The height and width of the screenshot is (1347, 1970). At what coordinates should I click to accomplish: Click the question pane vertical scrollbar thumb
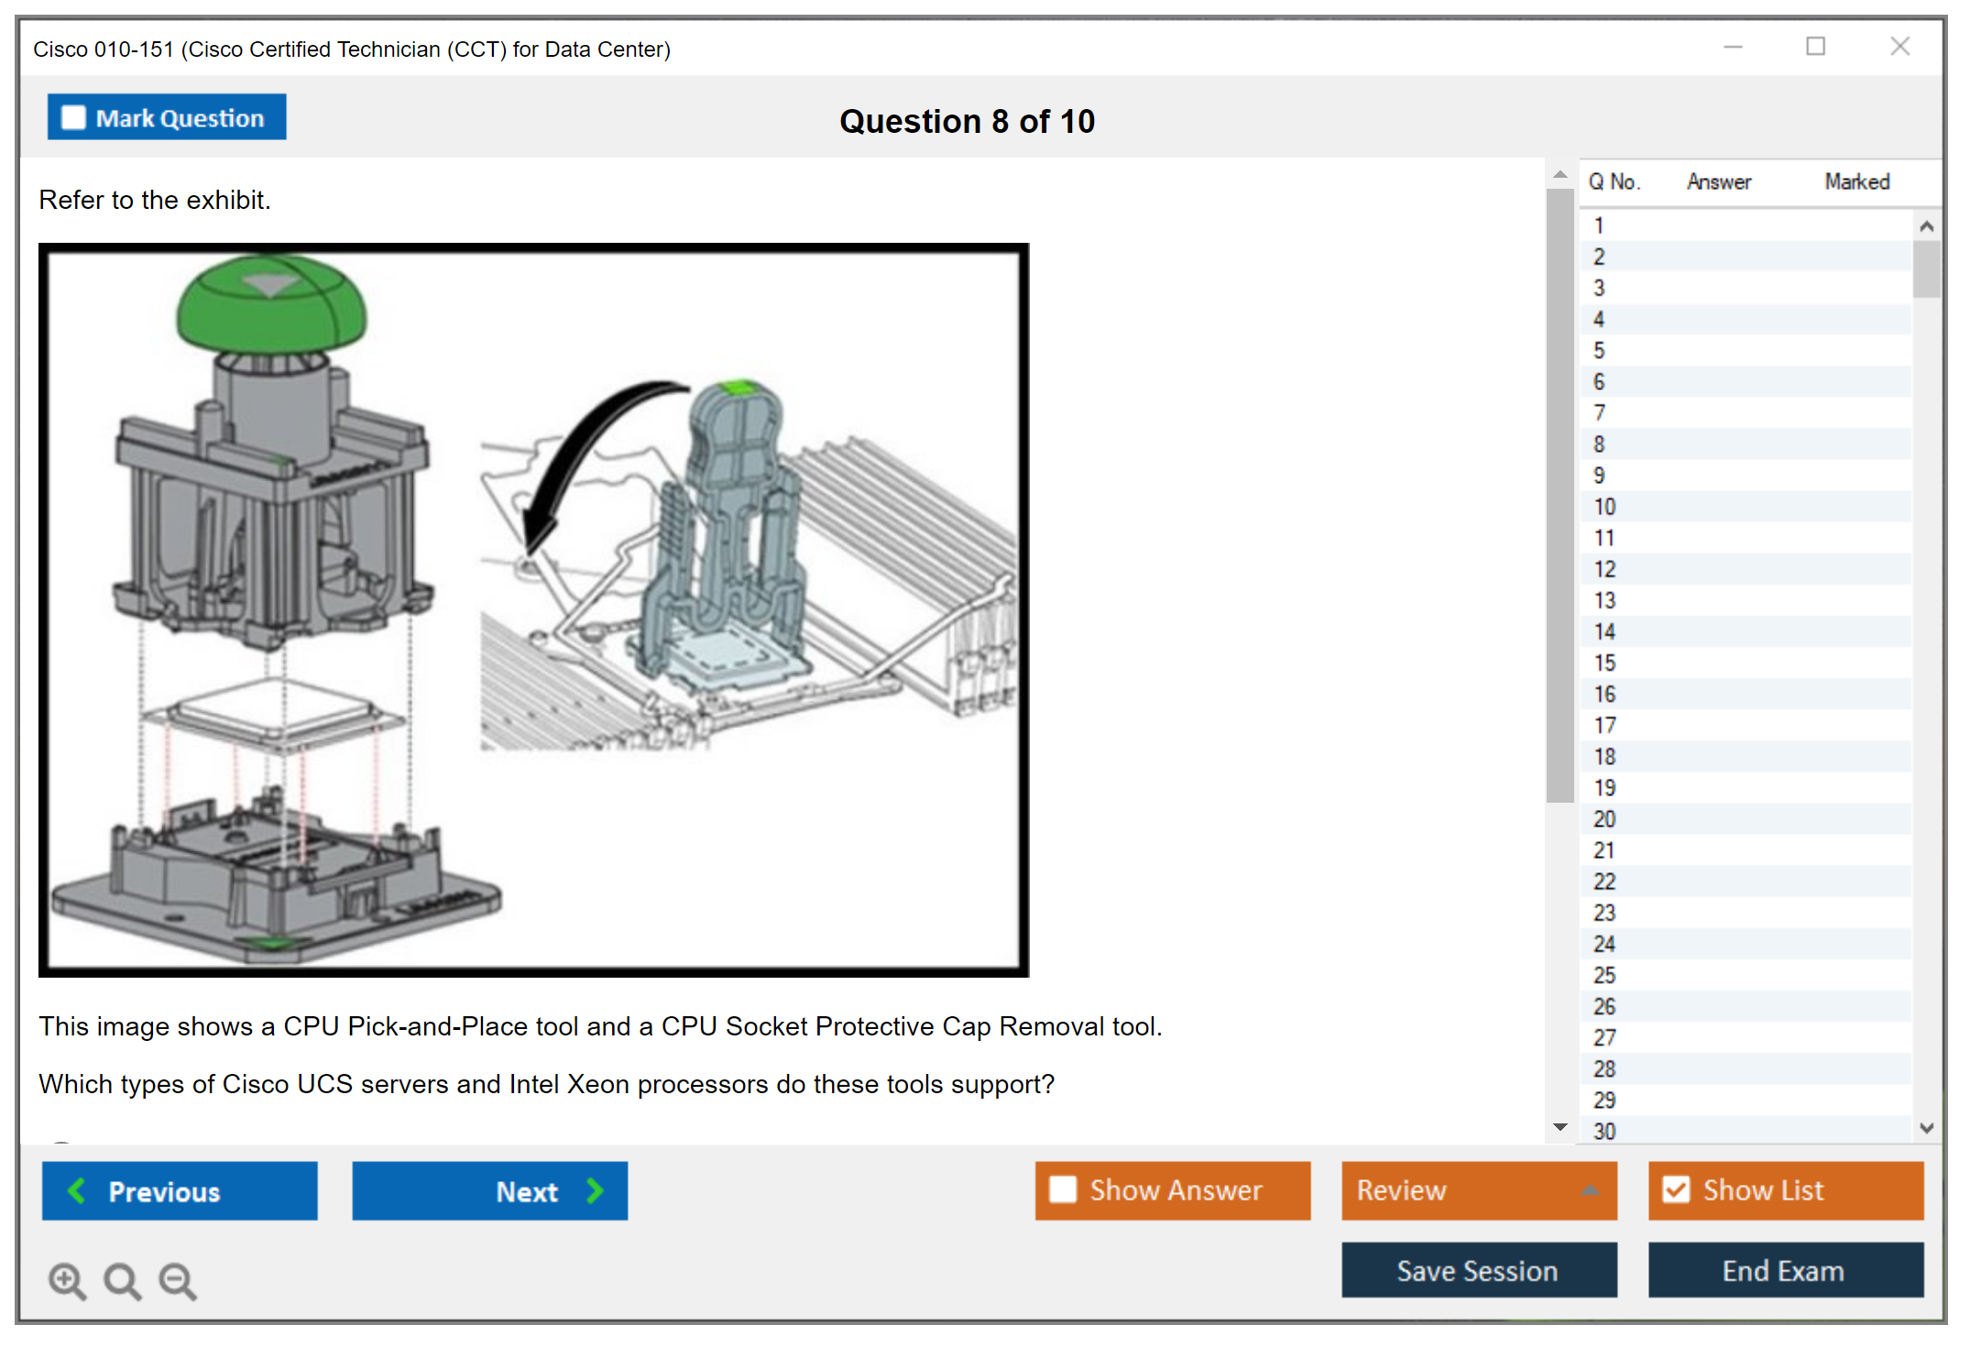click(x=1560, y=495)
